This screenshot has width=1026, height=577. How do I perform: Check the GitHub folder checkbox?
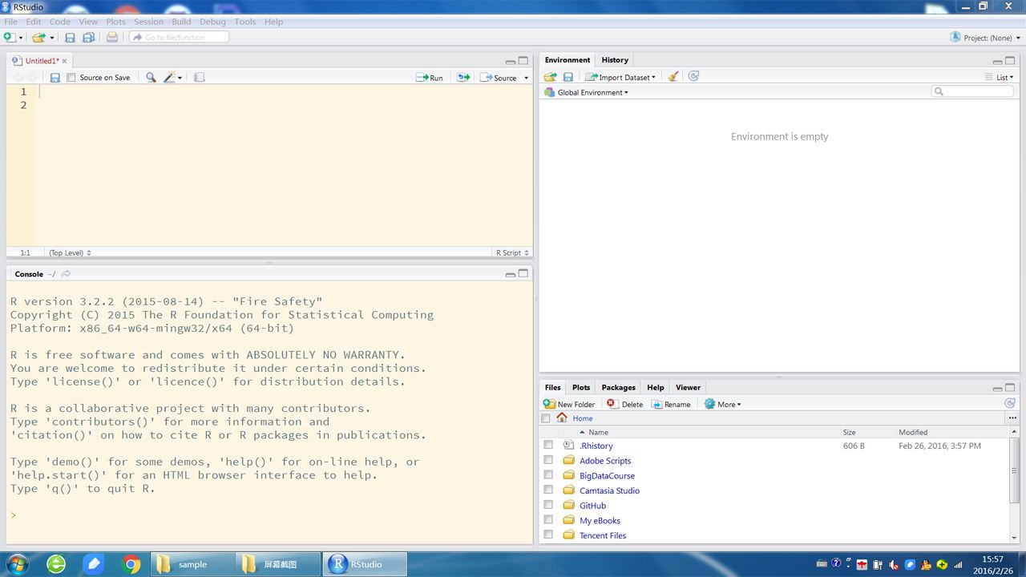pyautogui.click(x=548, y=505)
